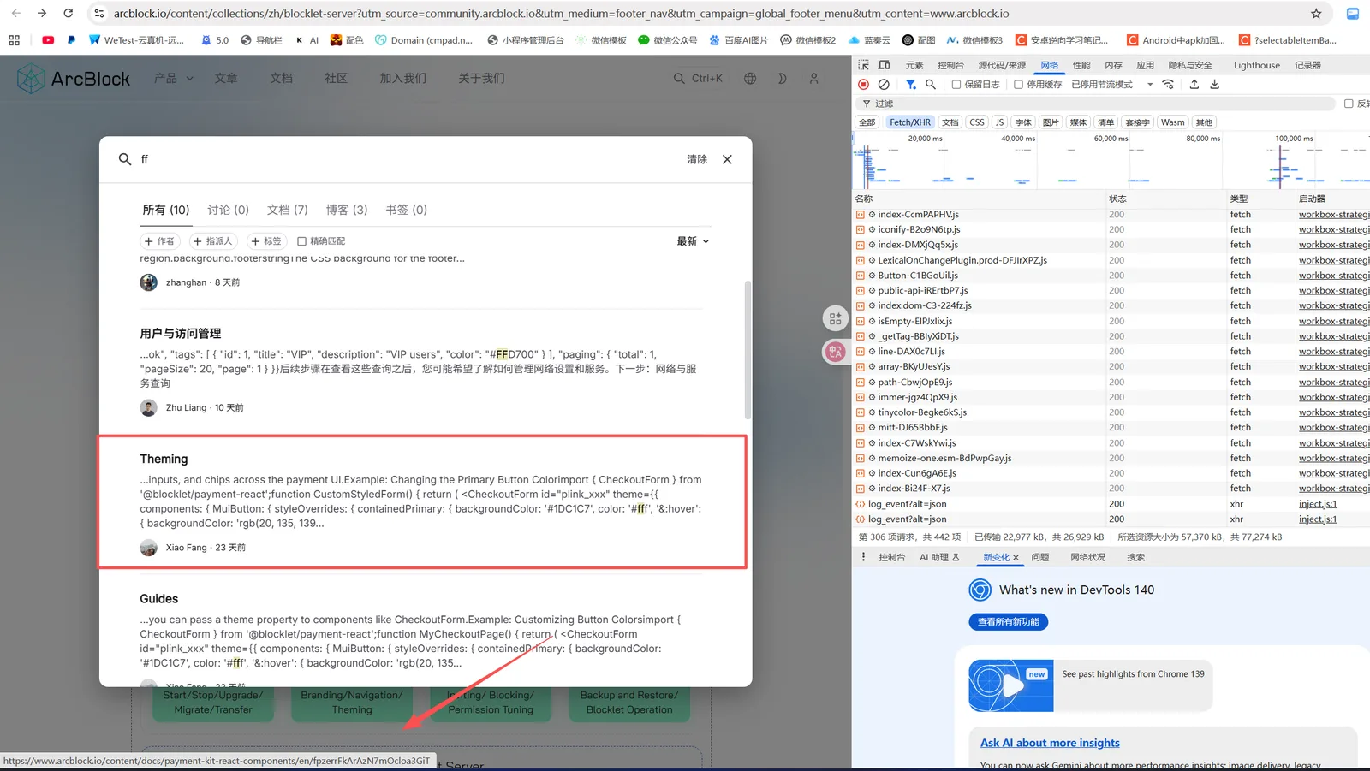Close the 新变化 drawer tab
The height and width of the screenshot is (771, 1370).
[x=1016, y=558]
